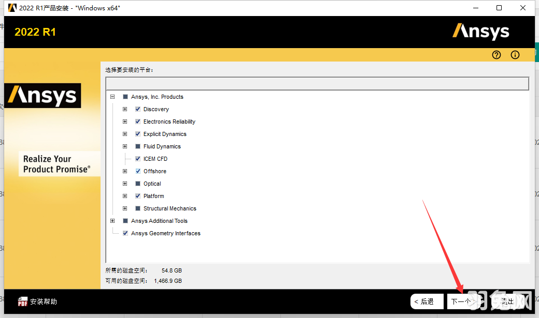Click the installer icon in the title bar
This screenshot has width=539, height=318.
[12, 7]
